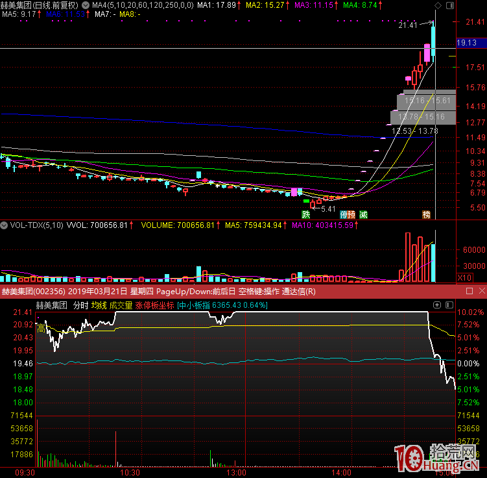This screenshot has width=487, height=478.
Task: Click the blue 19.13 price tag
Action: [x=471, y=43]
